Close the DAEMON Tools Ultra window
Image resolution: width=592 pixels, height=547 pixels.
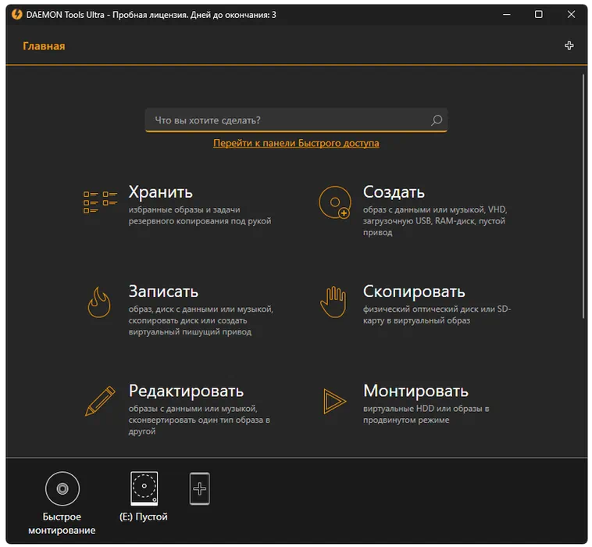[571, 15]
